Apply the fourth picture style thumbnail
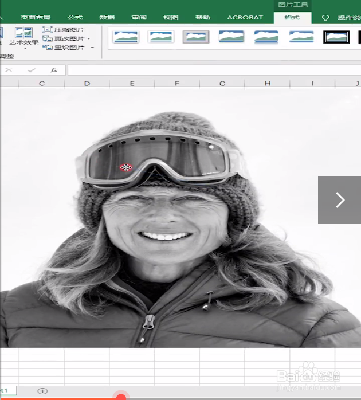Screen dimensions: 361x400 coord(231,37)
